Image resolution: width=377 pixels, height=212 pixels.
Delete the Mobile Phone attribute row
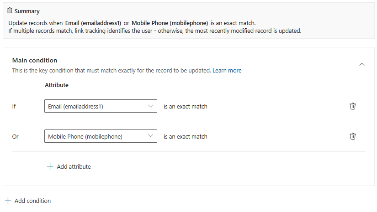353,136
